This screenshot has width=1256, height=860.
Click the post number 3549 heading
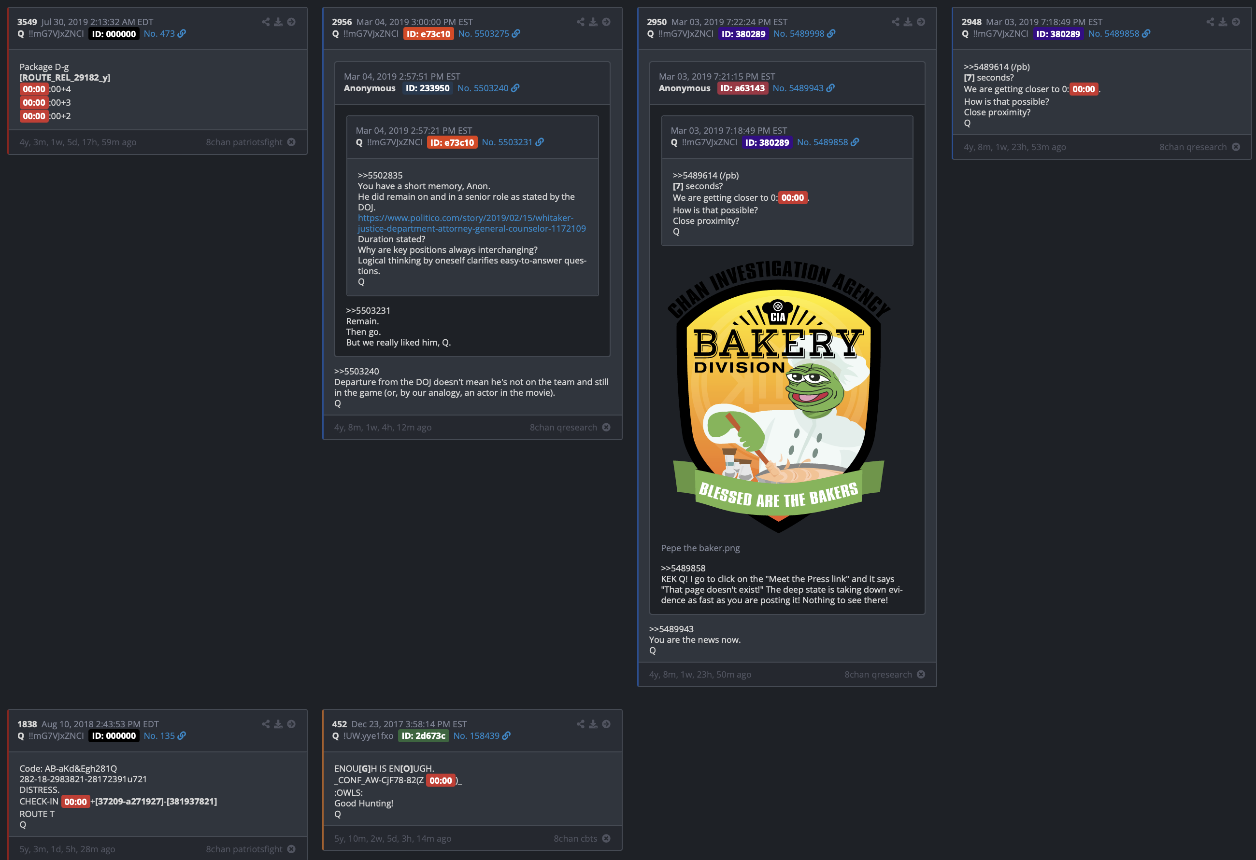pyautogui.click(x=27, y=22)
